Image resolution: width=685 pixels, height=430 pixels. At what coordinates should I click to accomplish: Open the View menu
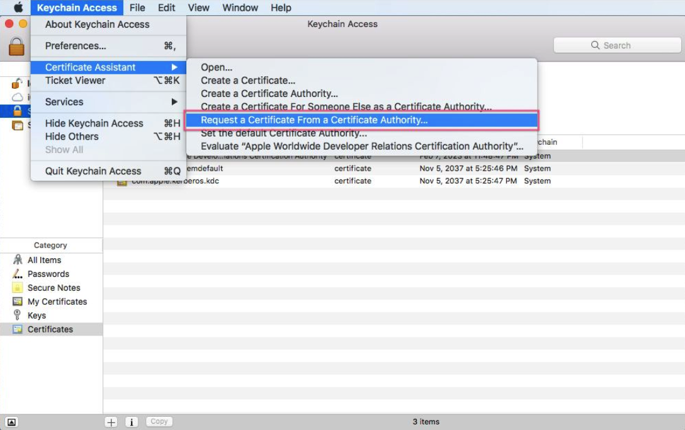point(199,8)
